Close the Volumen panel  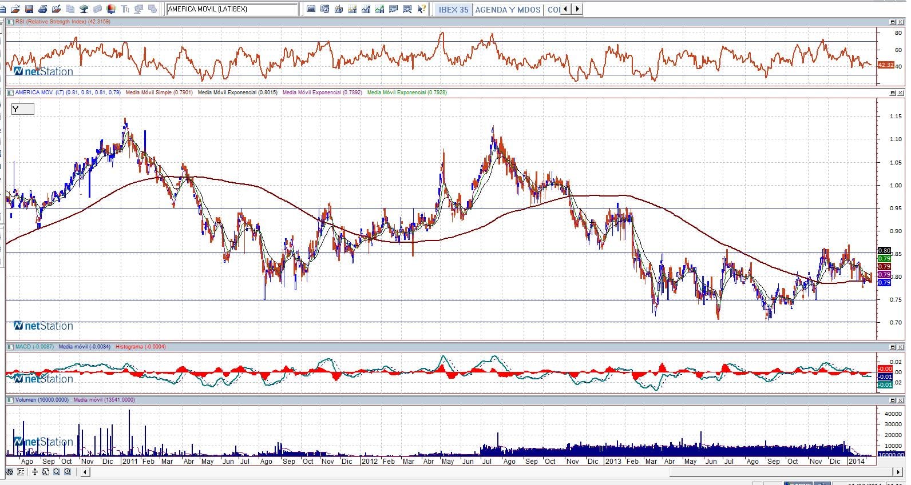pos(901,400)
